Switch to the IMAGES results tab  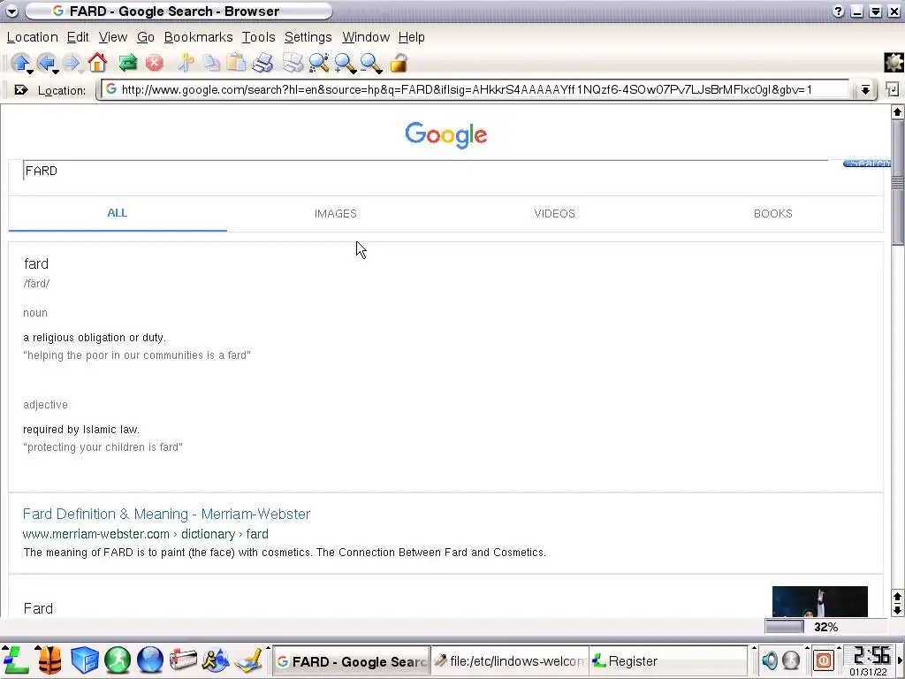[335, 214]
